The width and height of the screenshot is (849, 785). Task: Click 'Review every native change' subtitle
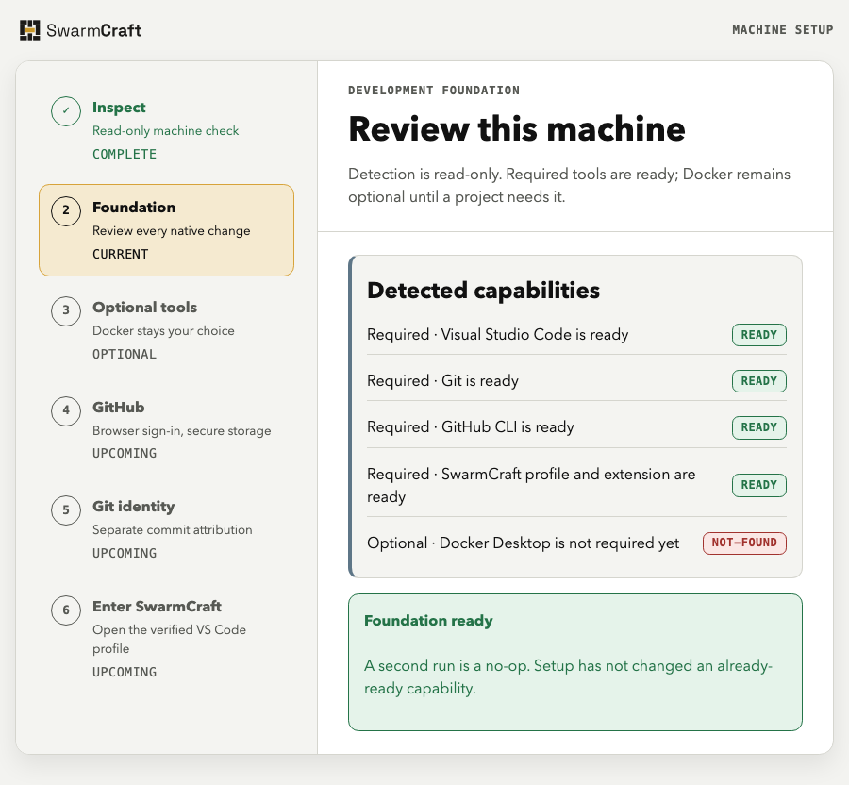pyautogui.click(x=171, y=230)
